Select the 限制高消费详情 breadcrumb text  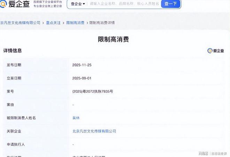click(x=102, y=23)
